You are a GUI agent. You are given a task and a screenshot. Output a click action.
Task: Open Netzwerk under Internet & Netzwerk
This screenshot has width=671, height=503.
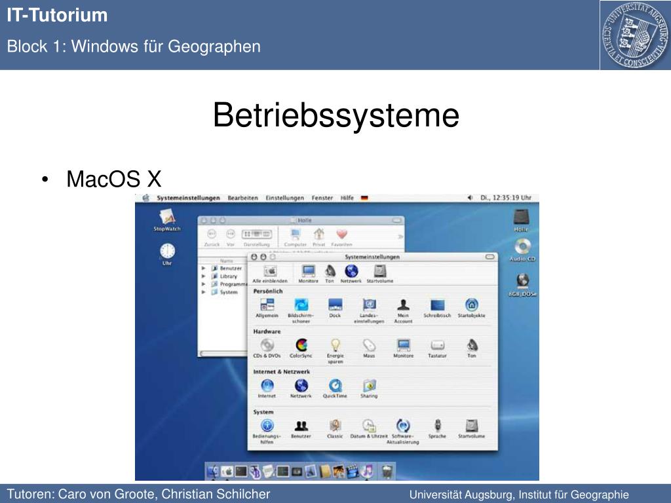tap(301, 389)
